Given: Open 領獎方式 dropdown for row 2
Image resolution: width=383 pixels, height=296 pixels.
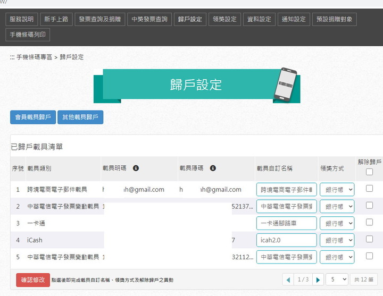Looking at the screenshot, I should [337, 206].
